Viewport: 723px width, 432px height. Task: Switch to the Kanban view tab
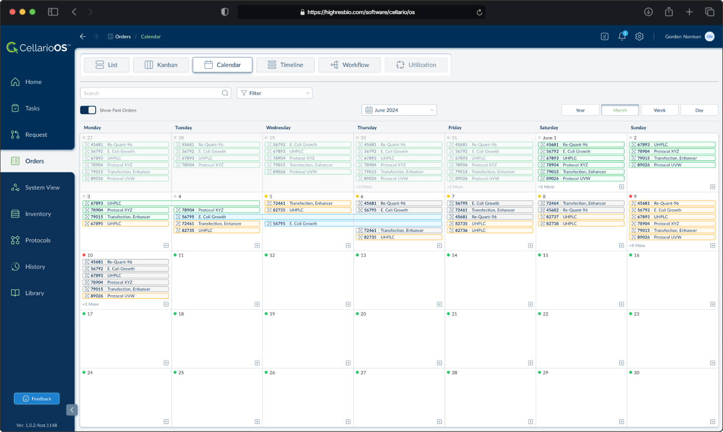[x=161, y=64]
